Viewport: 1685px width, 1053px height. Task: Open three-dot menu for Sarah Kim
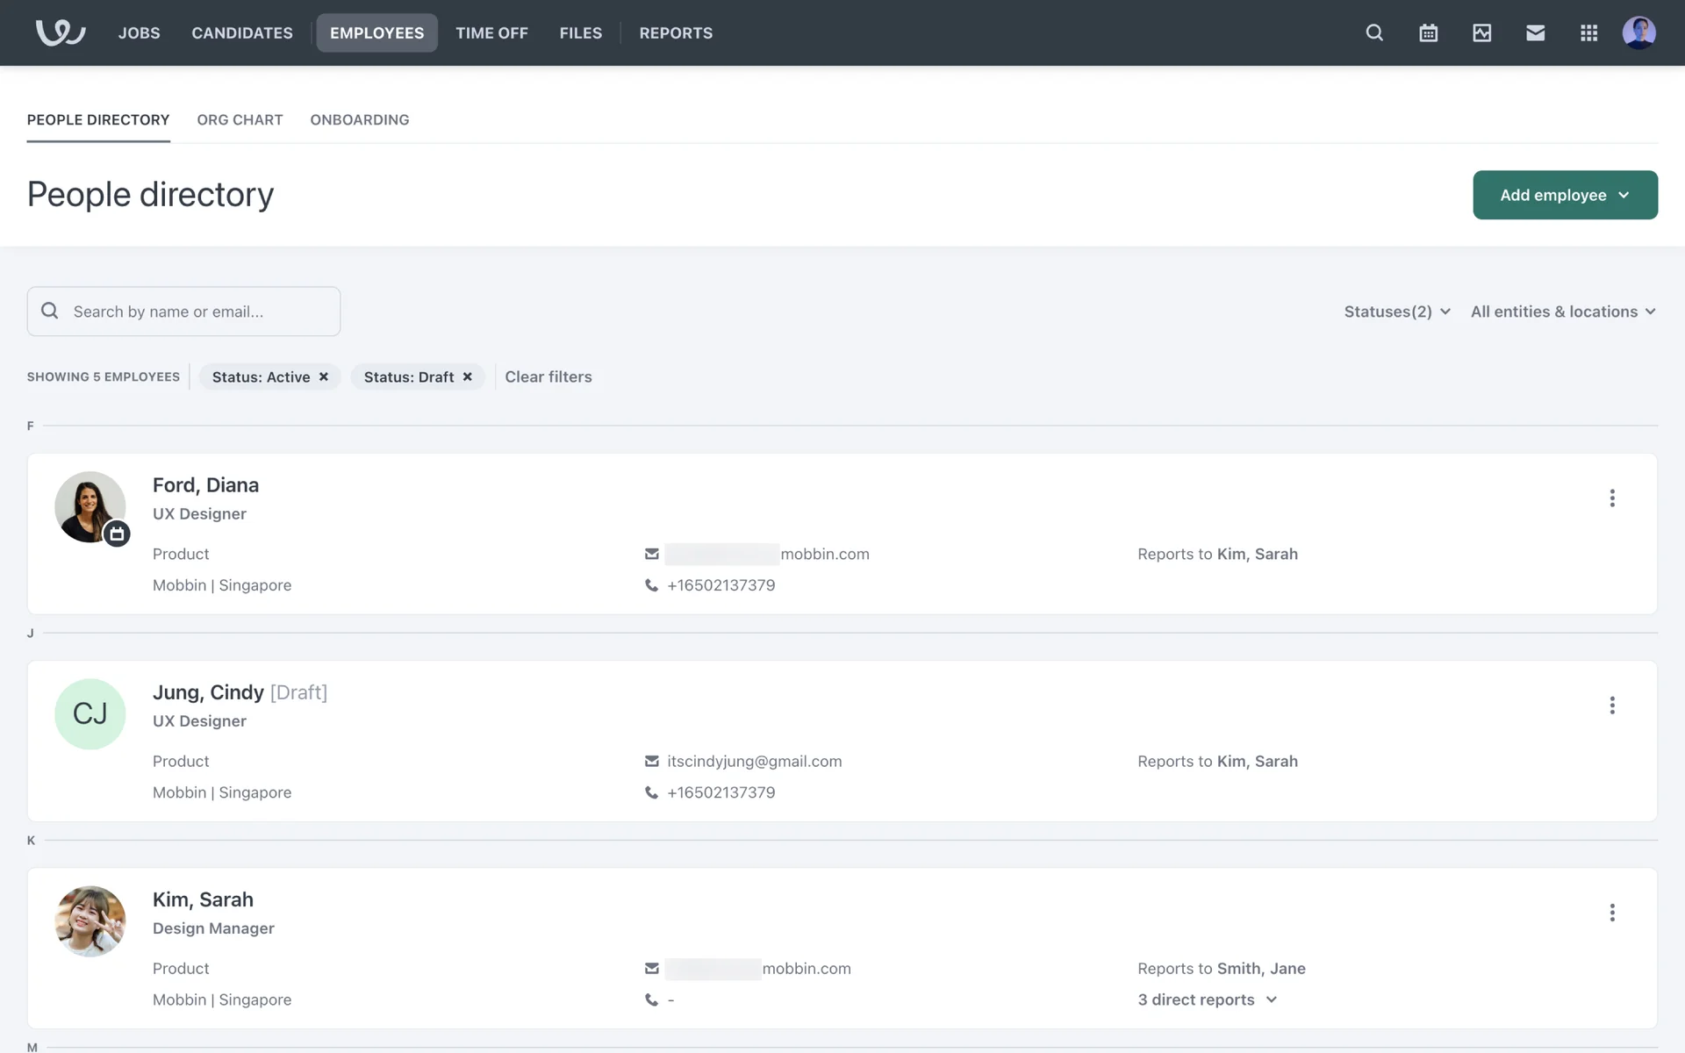tap(1611, 913)
